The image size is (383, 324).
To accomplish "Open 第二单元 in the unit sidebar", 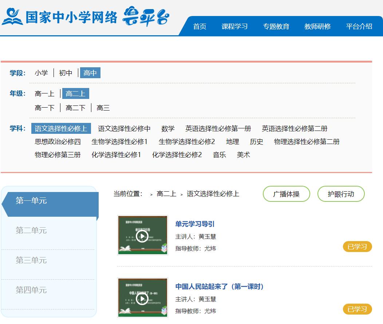I will 31,231.
